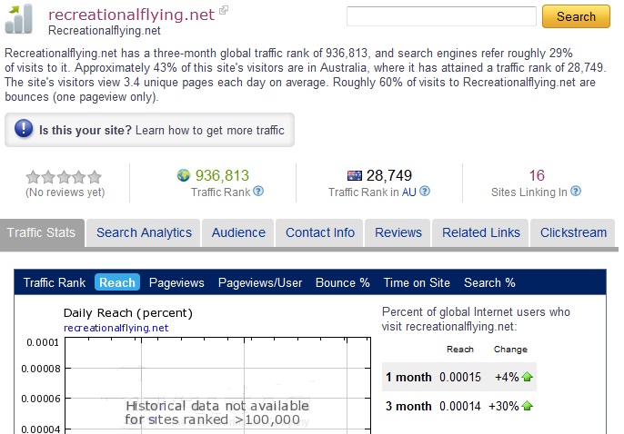
Task: Open the Related Links tab
Action: (x=480, y=232)
